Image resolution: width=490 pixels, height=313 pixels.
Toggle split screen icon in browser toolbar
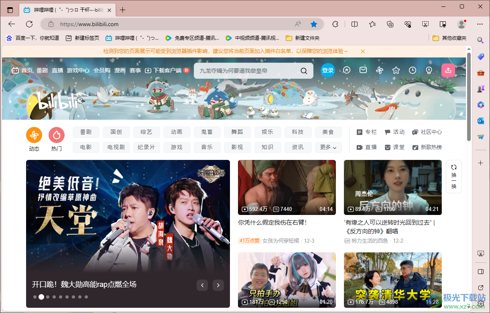354,24
